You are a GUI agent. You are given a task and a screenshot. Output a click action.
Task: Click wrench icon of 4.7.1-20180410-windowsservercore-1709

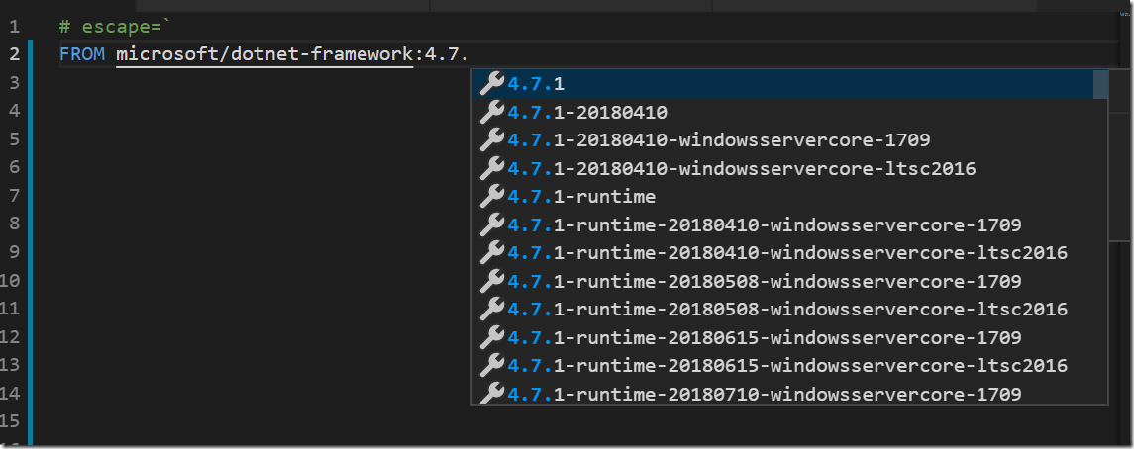pyautogui.click(x=492, y=140)
